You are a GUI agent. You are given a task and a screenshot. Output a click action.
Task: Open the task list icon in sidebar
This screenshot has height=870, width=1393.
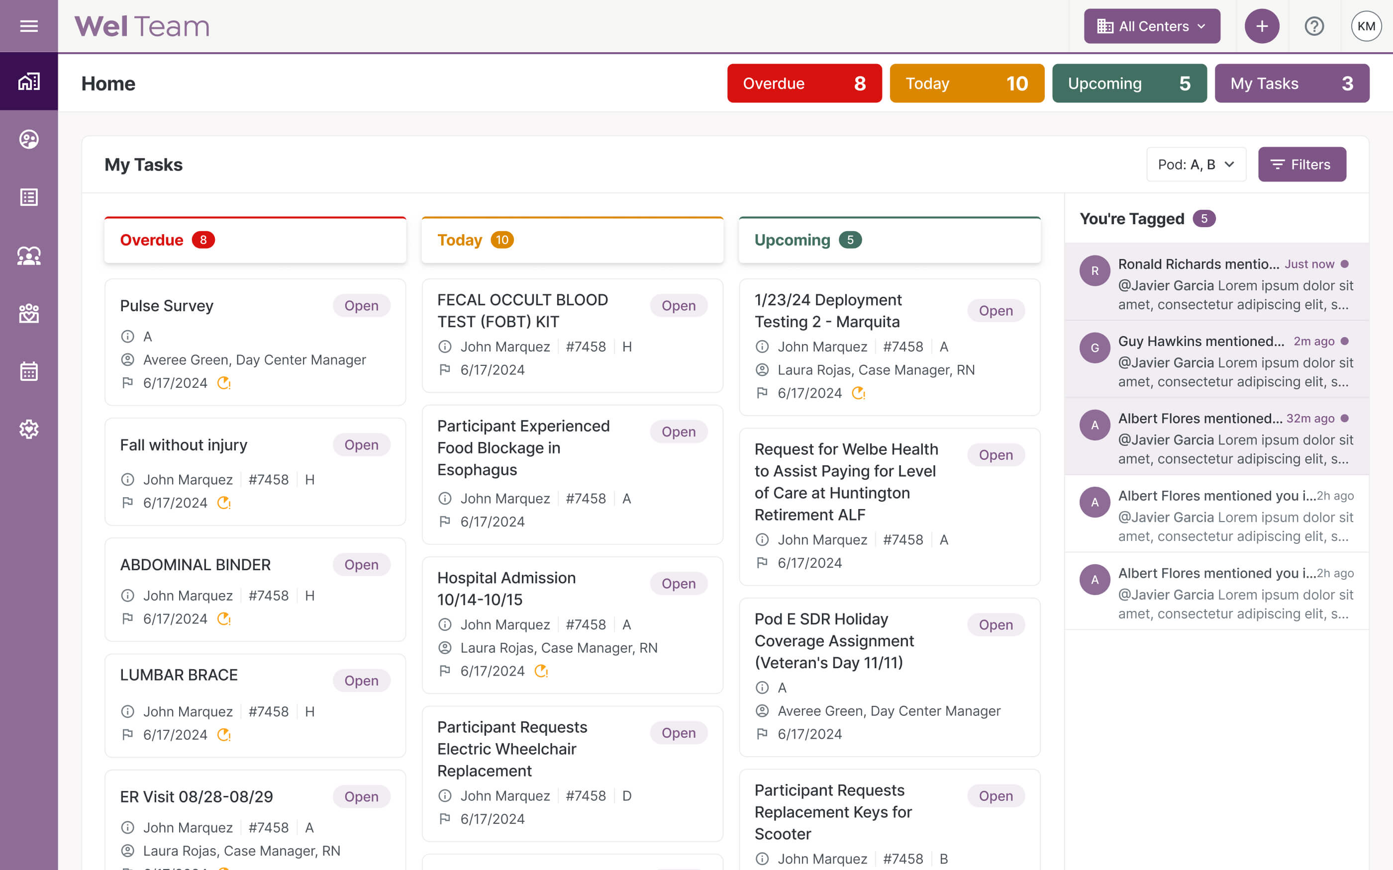click(29, 197)
